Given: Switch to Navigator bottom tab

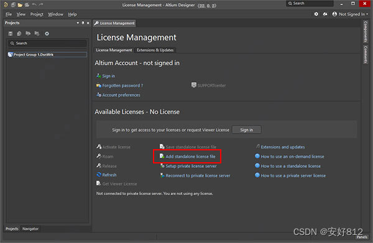Looking at the screenshot, I should point(30,229).
